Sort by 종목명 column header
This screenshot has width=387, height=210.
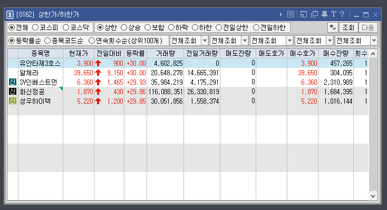[x=41, y=54]
